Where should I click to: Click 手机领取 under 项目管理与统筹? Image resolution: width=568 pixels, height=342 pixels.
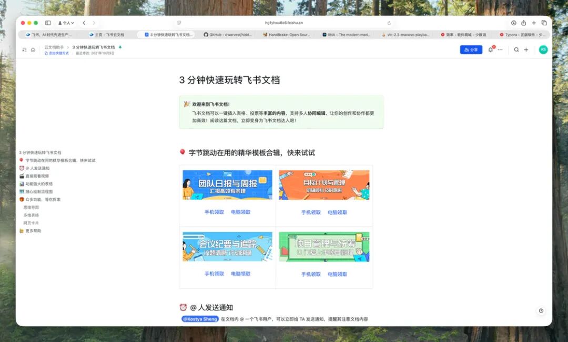(x=311, y=274)
